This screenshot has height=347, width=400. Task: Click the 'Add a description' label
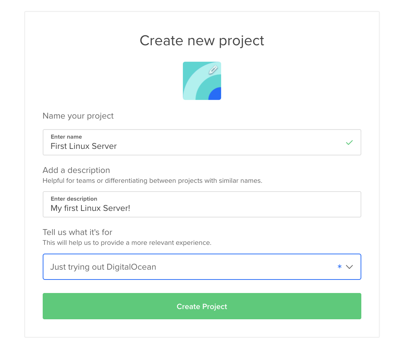(76, 170)
